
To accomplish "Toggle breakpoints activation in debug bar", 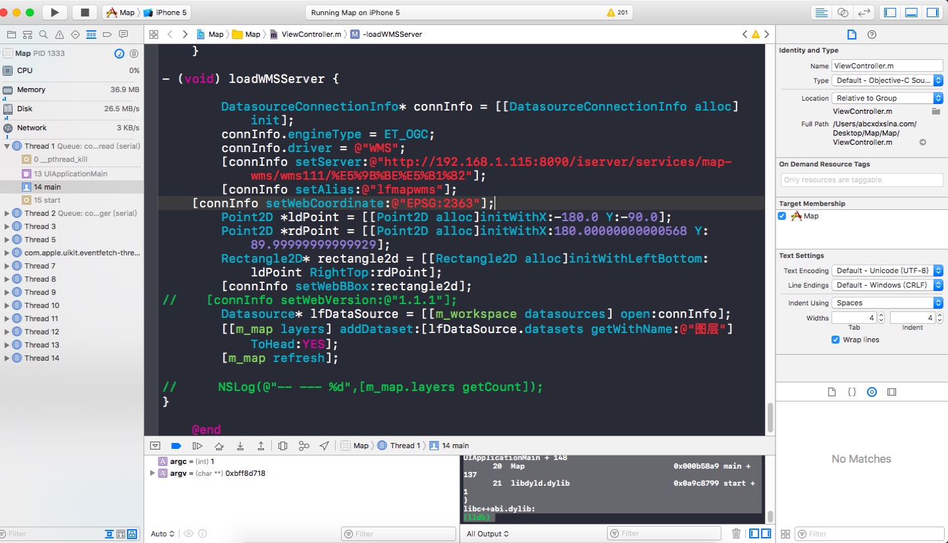I will (176, 446).
